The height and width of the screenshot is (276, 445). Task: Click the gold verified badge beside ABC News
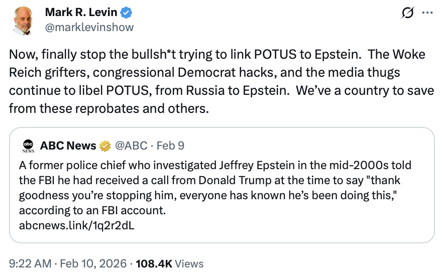coord(105,146)
